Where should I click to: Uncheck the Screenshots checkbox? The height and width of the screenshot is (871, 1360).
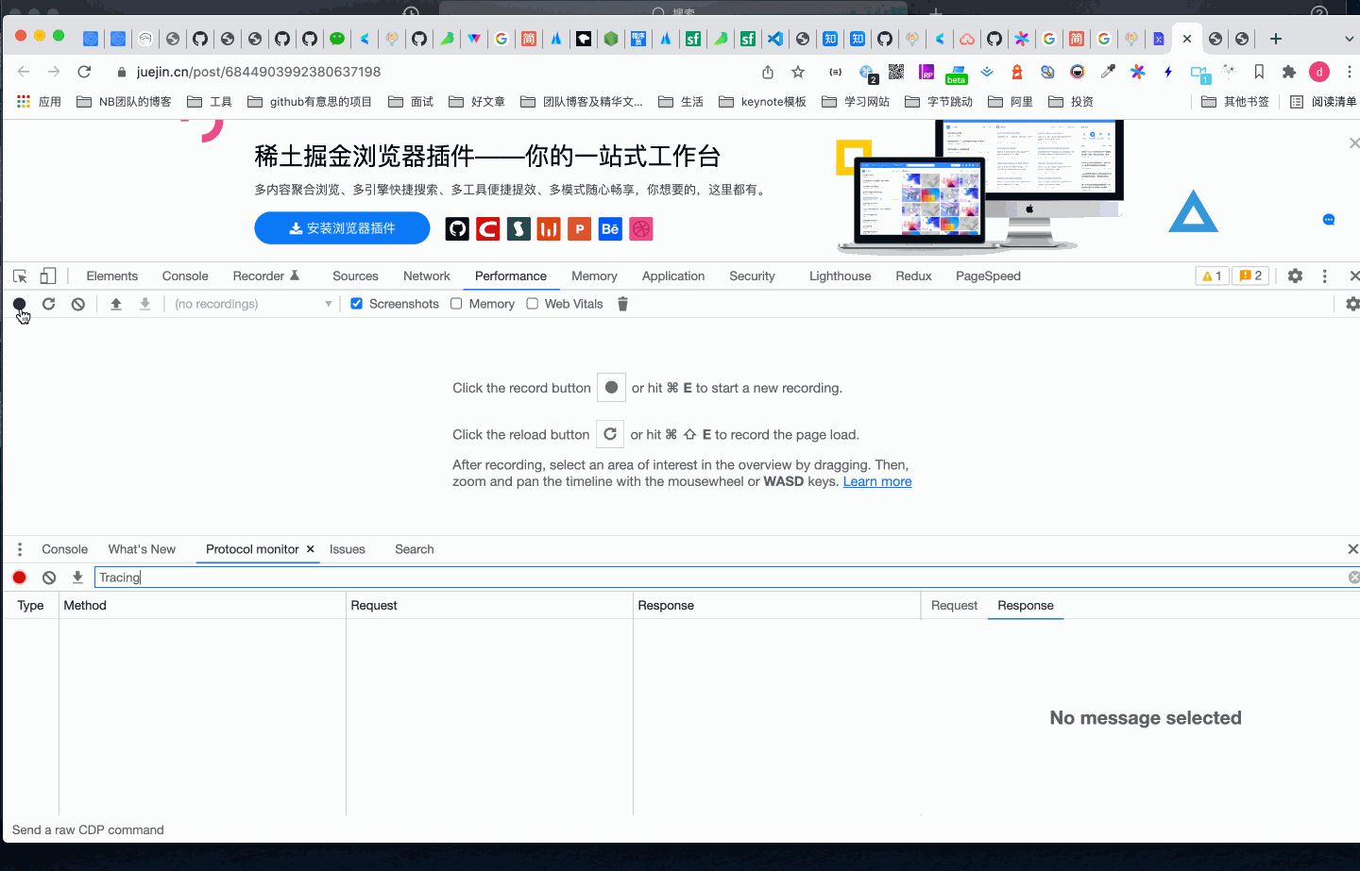coord(356,304)
